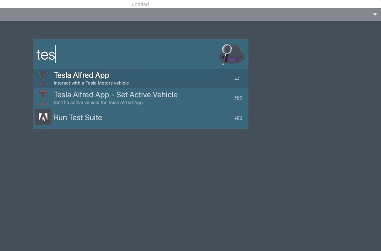Image resolution: width=381 pixels, height=251 pixels.
Task: Click the typed text "tes" in search field
Action: pyautogui.click(x=46, y=55)
